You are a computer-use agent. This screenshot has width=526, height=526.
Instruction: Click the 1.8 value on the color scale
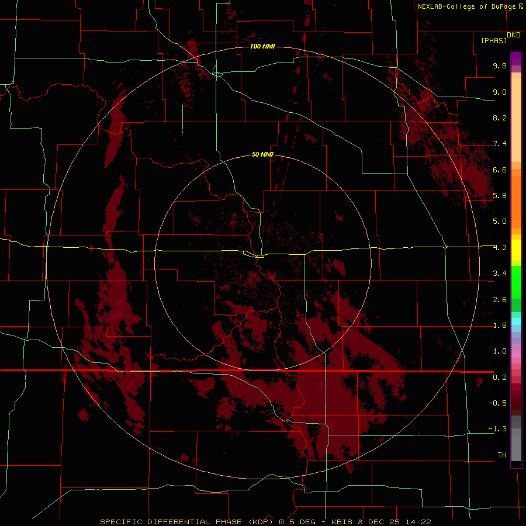(500, 326)
